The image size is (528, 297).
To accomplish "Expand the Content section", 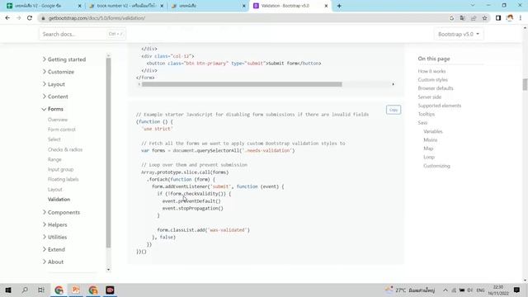I will 55,97.
